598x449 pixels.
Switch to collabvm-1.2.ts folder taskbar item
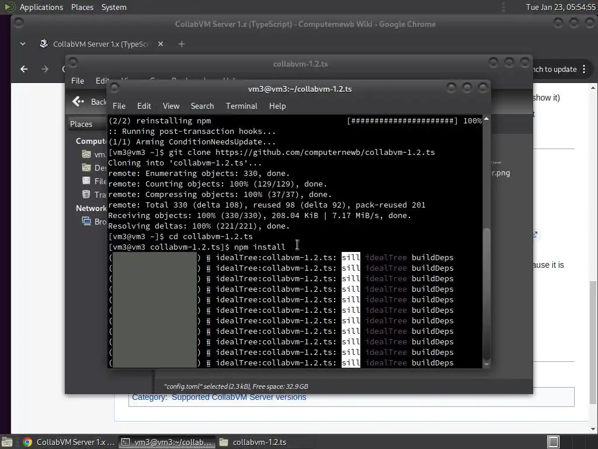(253, 442)
